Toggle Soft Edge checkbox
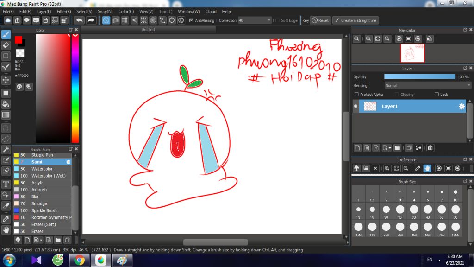The height and width of the screenshot is (267, 474). click(x=278, y=20)
